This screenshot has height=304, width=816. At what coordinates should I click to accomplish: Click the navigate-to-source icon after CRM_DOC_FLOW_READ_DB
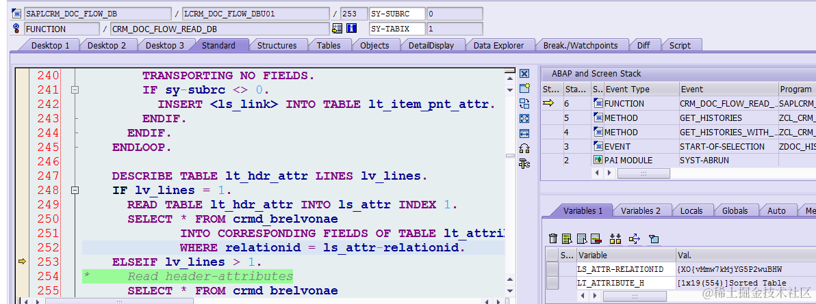[337, 29]
